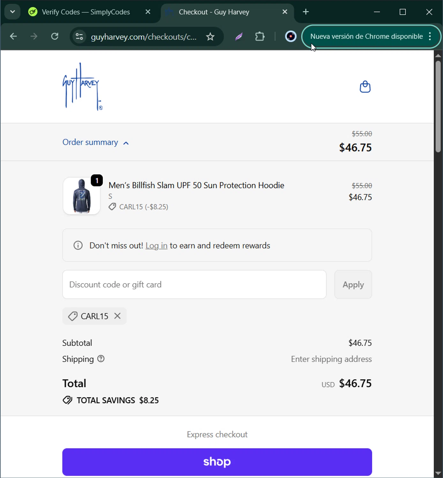The width and height of the screenshot is (443, 478).
Task: Minimize the Chrome window
Action: coord(377,12)
